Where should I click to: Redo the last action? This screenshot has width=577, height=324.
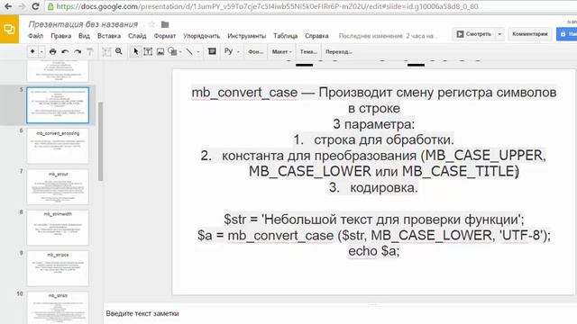point(78,52)
